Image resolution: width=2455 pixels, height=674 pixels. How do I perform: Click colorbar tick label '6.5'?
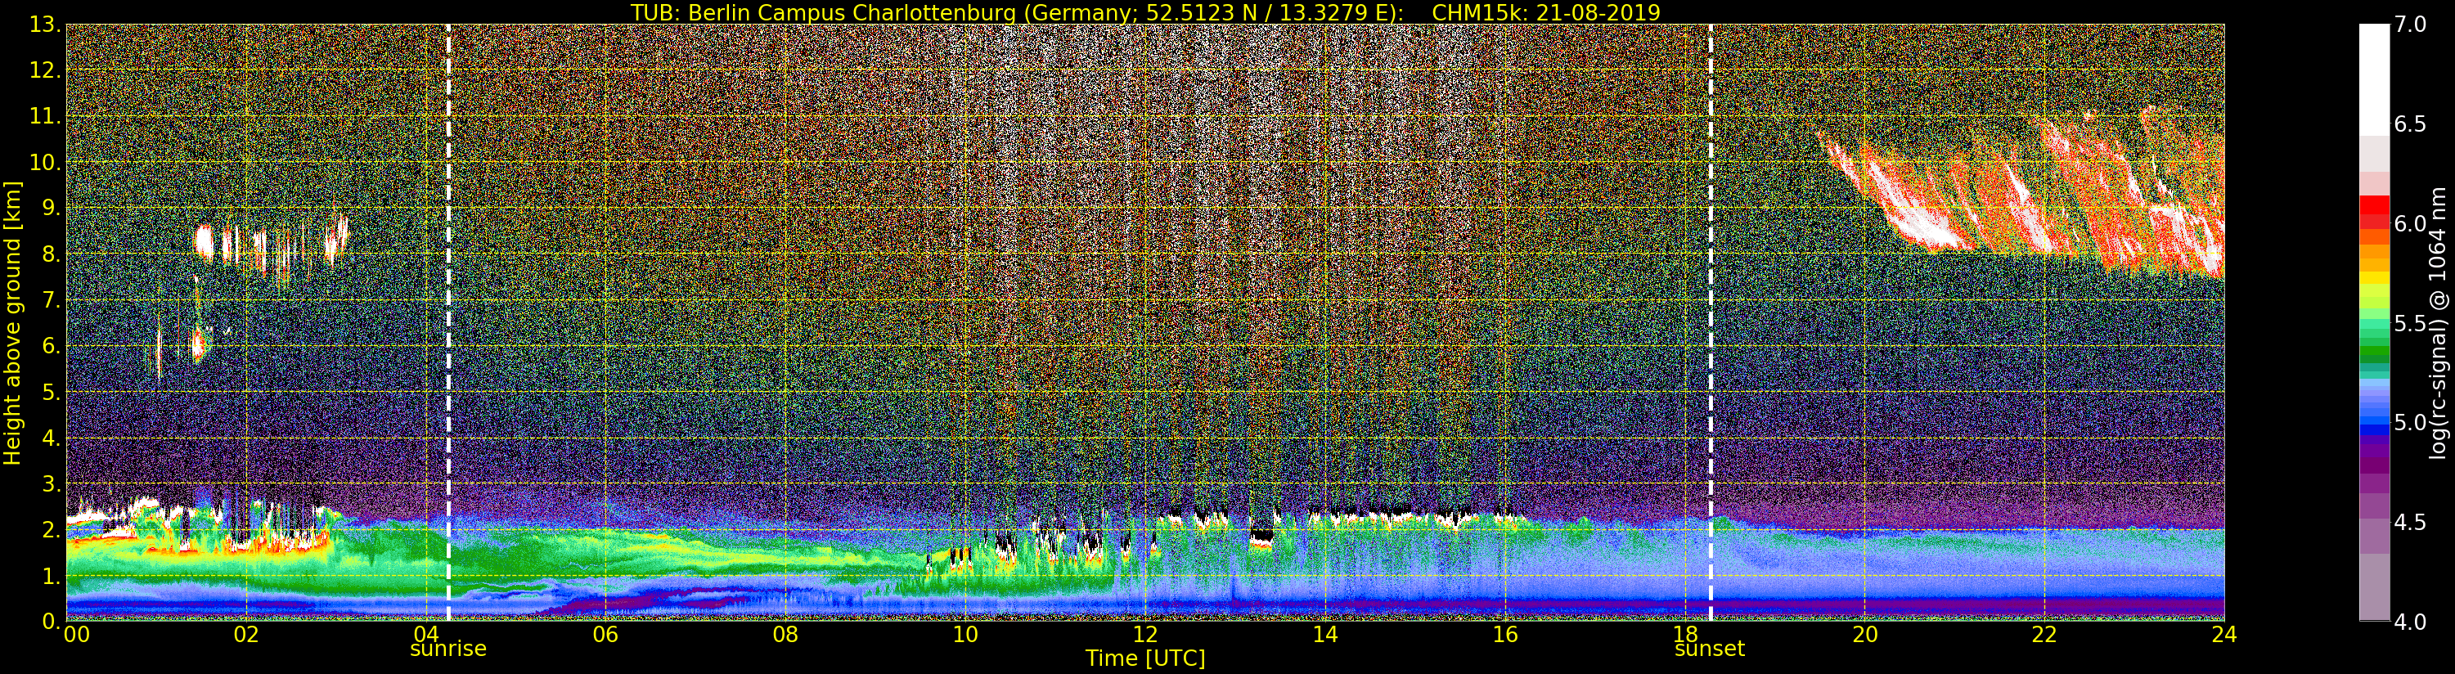(2410, 124)
